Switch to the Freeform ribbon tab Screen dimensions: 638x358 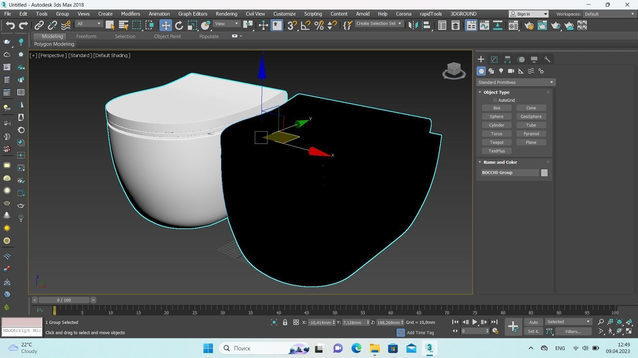click(x=86, y=36)
